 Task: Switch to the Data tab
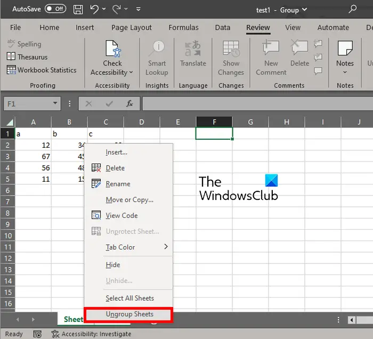point(222,28)
